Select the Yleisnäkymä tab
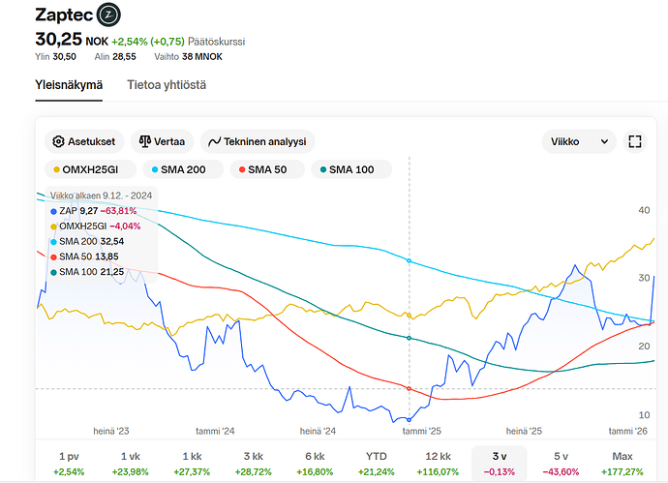This screenshot has height=483, width=668. 69,85
